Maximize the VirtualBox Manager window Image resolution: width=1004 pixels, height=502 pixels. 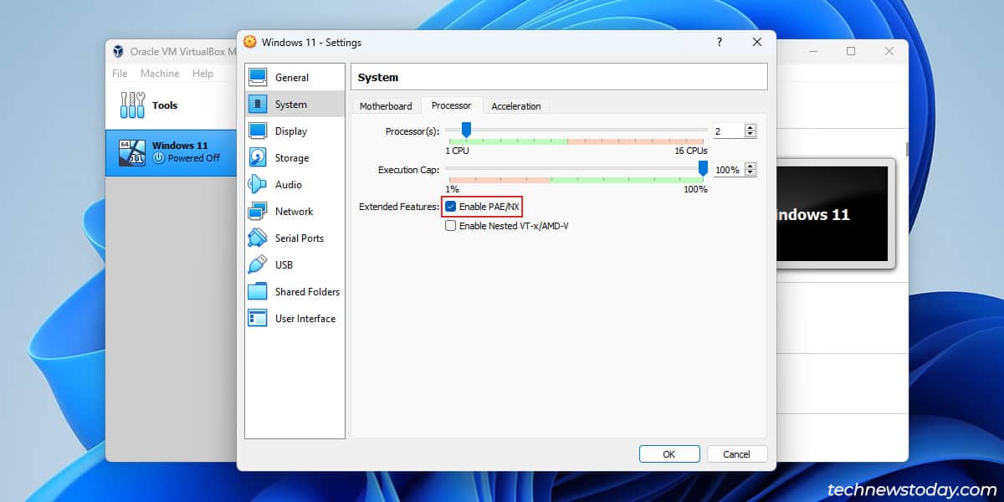pos(851,51)
